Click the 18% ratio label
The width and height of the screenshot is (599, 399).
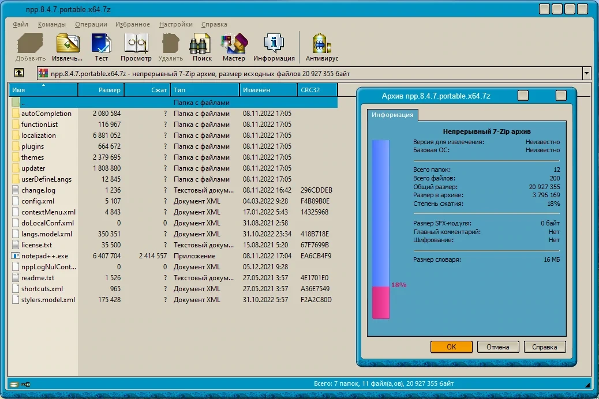coord(399,285)
